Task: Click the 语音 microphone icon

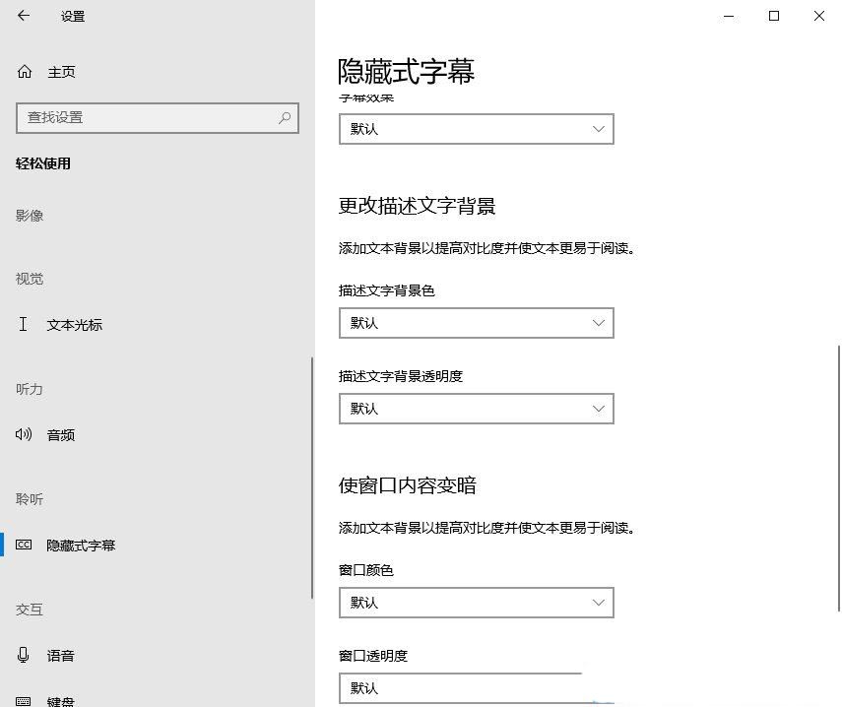Action: (25, 655)
